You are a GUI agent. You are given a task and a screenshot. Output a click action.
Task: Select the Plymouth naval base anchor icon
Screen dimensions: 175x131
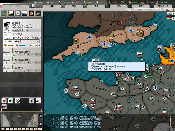coord(78,53)
